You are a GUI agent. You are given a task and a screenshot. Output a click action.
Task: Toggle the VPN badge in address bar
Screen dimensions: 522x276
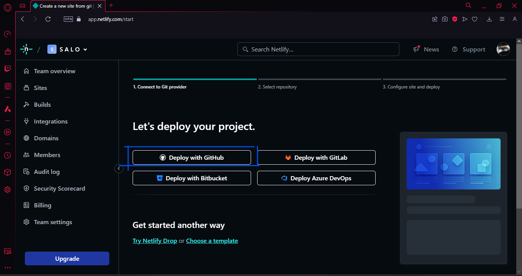coord(68,19)
